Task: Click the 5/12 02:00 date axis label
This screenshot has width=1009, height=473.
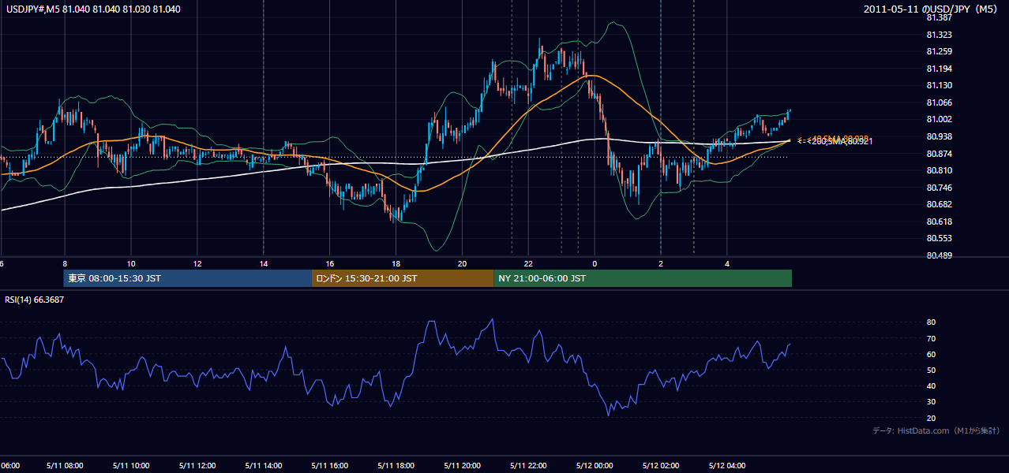Action: tap(661, 466)
